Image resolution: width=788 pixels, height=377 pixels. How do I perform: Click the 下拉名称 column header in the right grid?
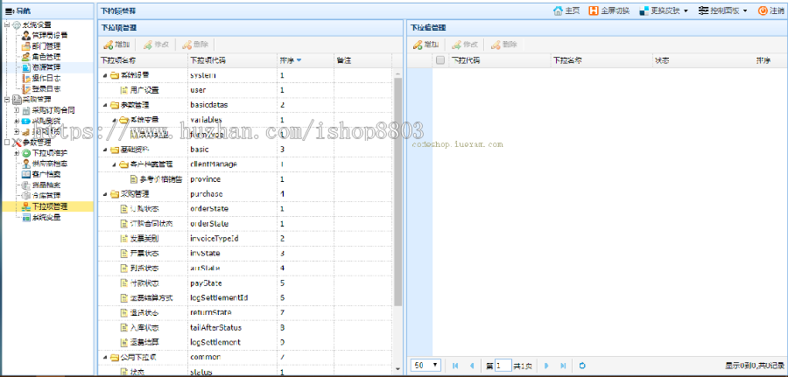pyautogui.click(x=601, y=60)
